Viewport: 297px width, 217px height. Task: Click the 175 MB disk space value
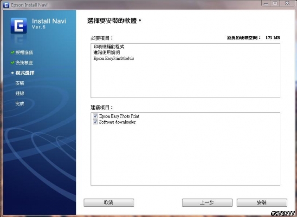click(x=272, y=38)
